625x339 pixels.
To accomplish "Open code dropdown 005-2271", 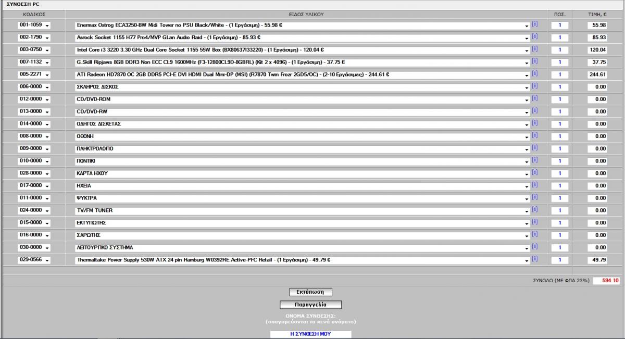I will (33, 74).
